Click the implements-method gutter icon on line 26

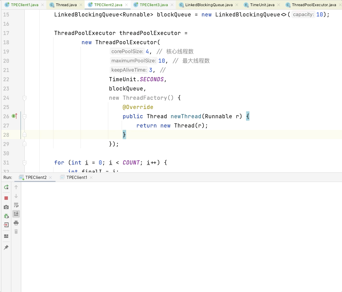15,116
